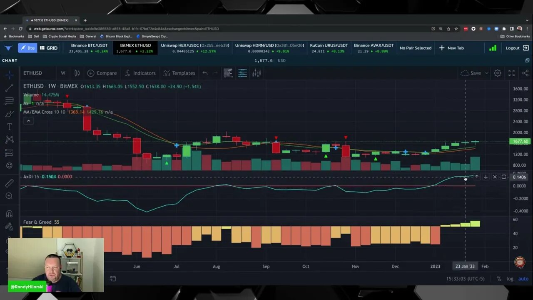Select the crosshair cursor tool

[x=9, y=75]
